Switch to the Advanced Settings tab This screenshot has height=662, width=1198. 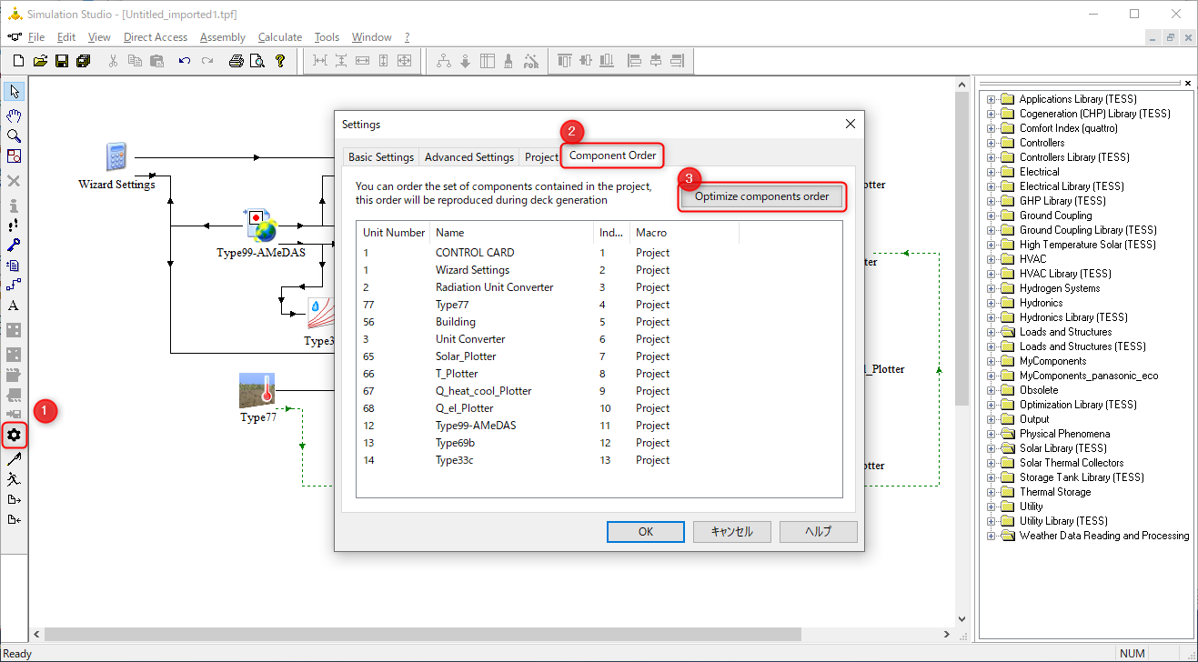[x=469, y=156]
